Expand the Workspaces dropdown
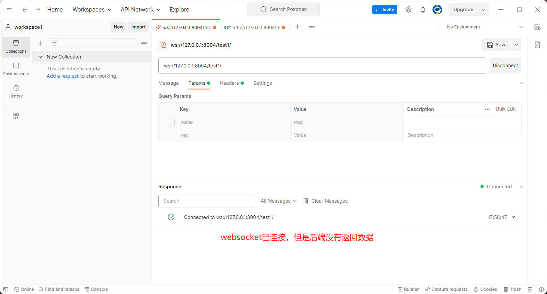 92,10
